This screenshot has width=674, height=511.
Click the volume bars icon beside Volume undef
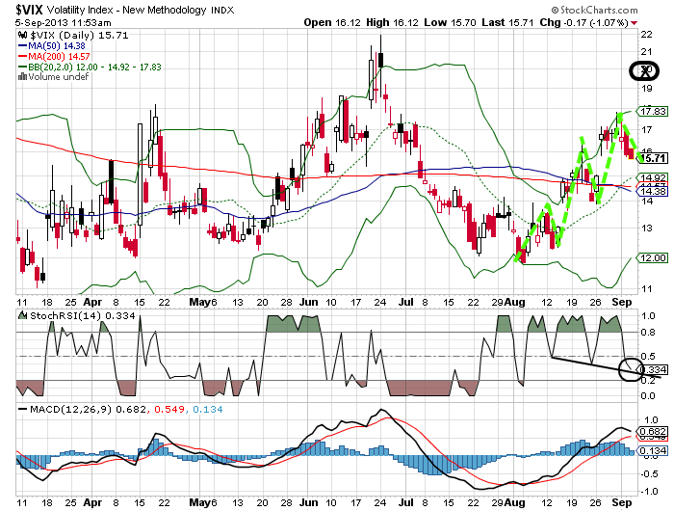tap(22, 76)
